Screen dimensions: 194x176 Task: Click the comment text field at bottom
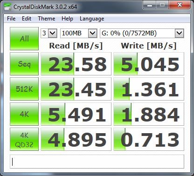pos(97,162)
